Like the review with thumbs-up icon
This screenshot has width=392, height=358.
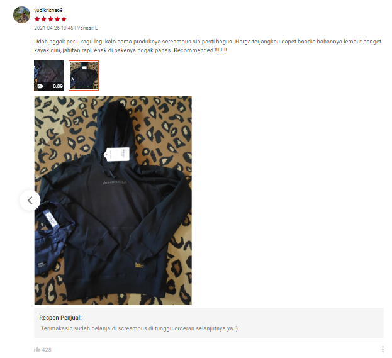pos(37,349)
